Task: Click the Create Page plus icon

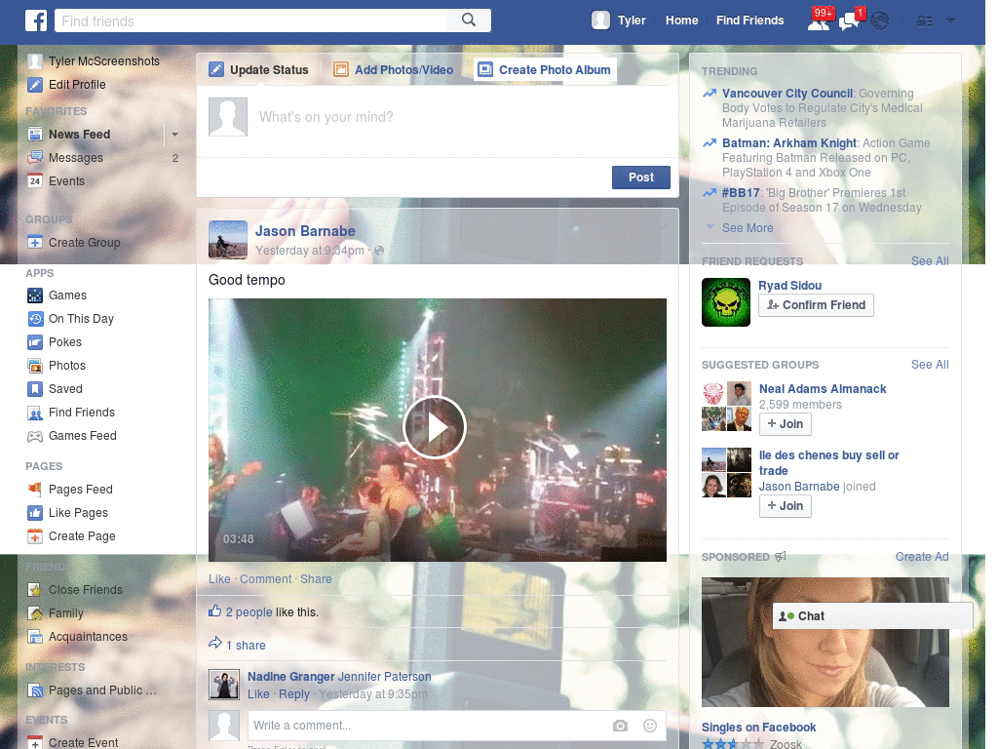Action: (35, 536)
